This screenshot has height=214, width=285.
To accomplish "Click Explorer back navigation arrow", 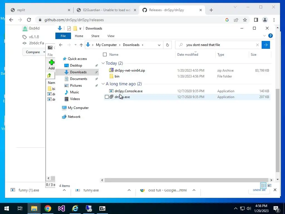I will tap(61, 45).
